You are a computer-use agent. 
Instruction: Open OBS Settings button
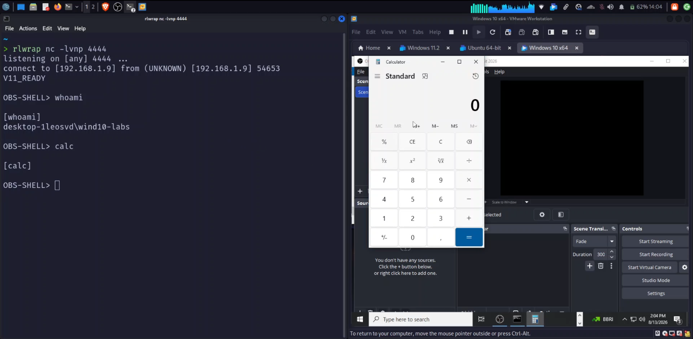(x=655, y=294)
